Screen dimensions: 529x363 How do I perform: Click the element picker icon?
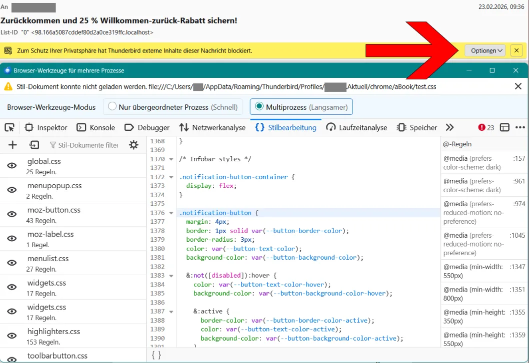(x=9, y=127)
